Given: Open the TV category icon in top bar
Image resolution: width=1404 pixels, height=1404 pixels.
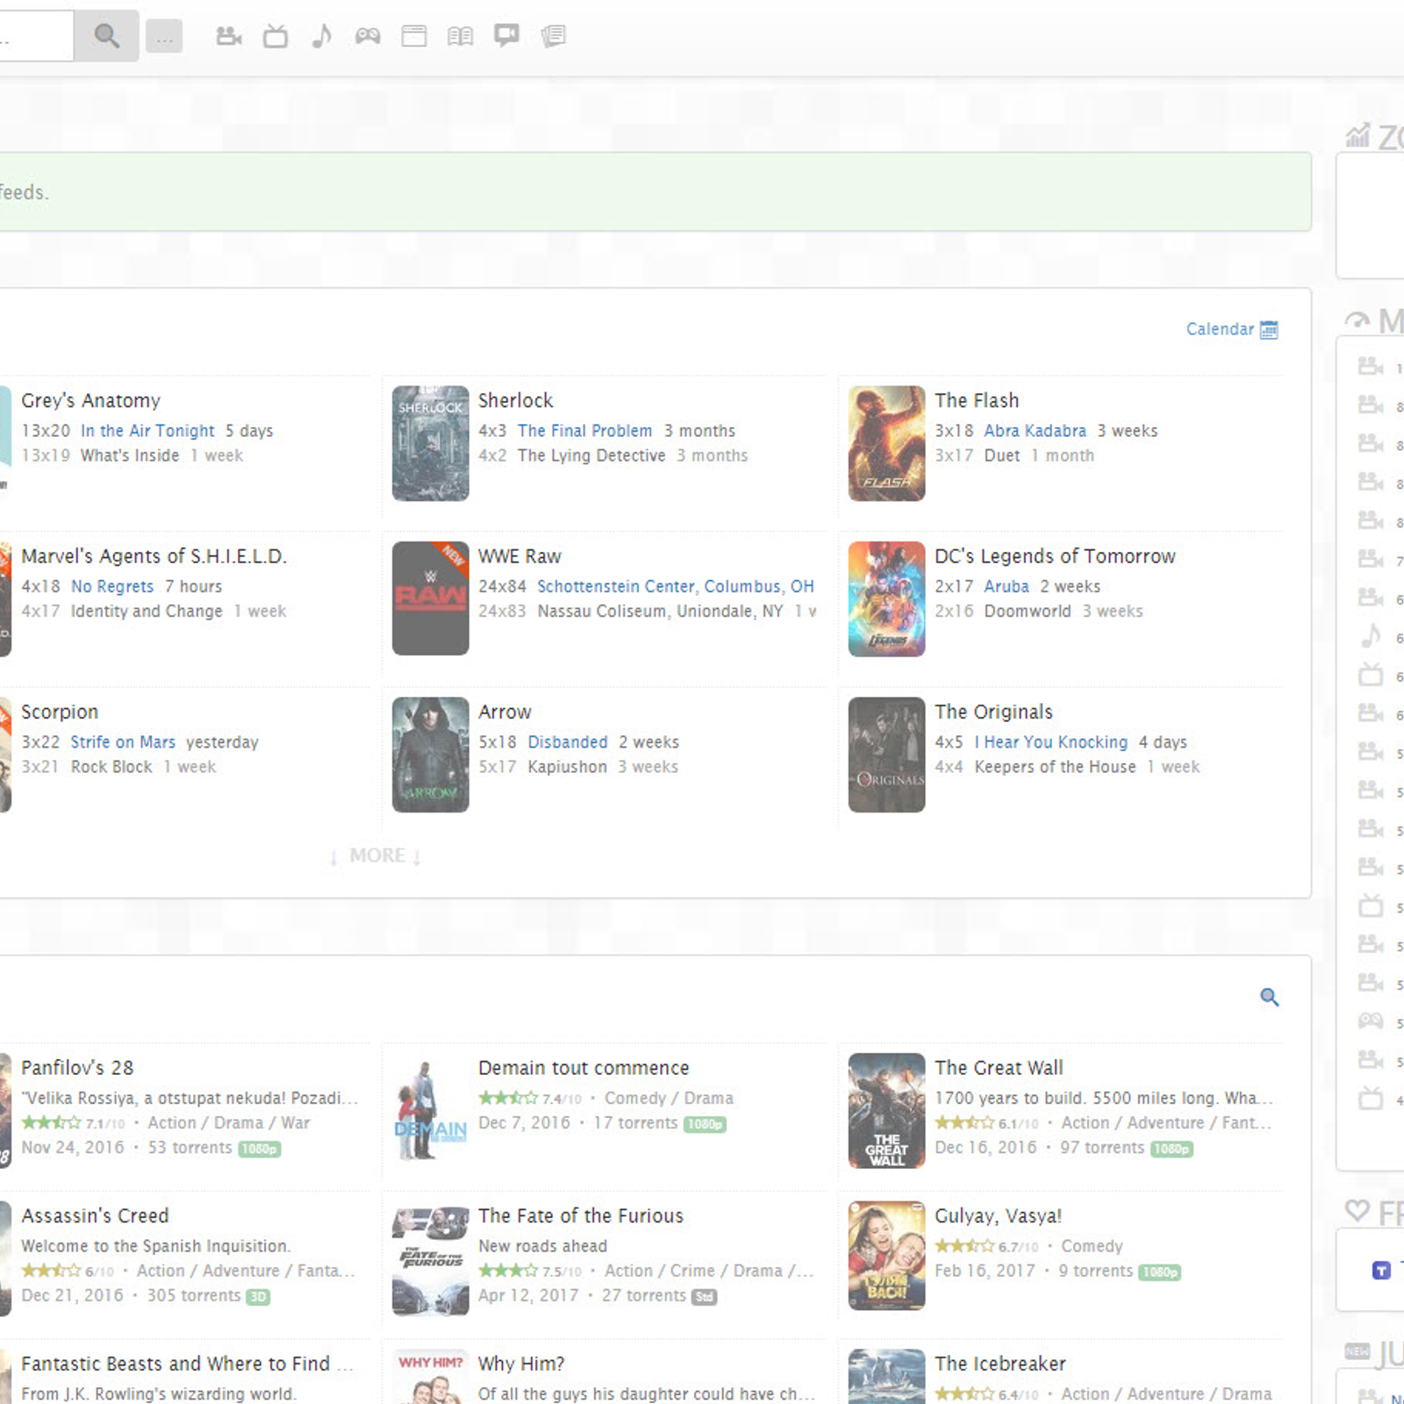Looking at the screenshot, I should point(276,36).
